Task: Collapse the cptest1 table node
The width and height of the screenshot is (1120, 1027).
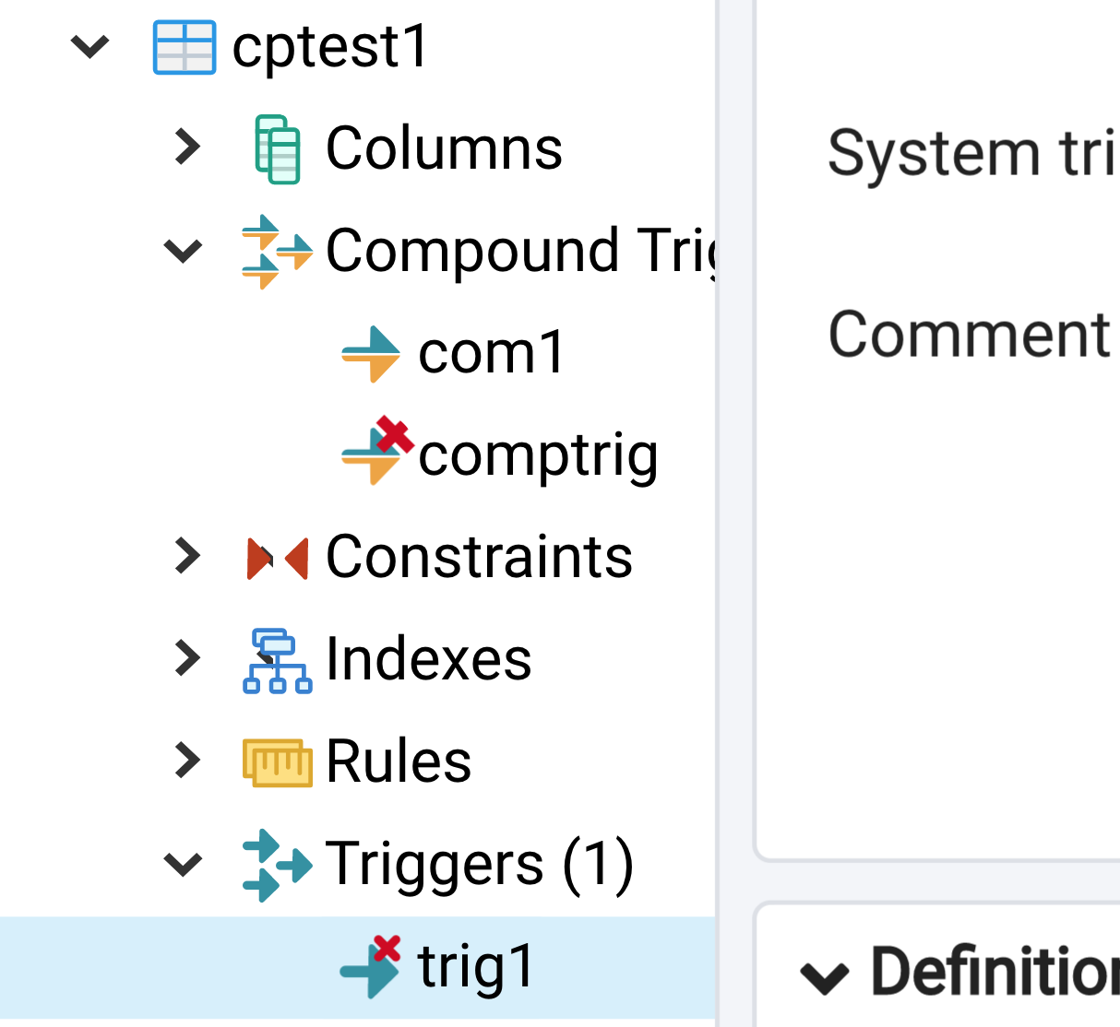Action: click(90, 46)
